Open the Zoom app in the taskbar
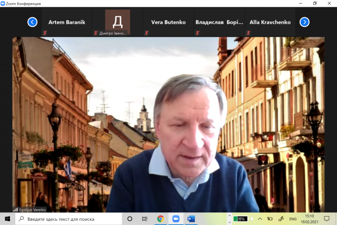 click(175, 219)
